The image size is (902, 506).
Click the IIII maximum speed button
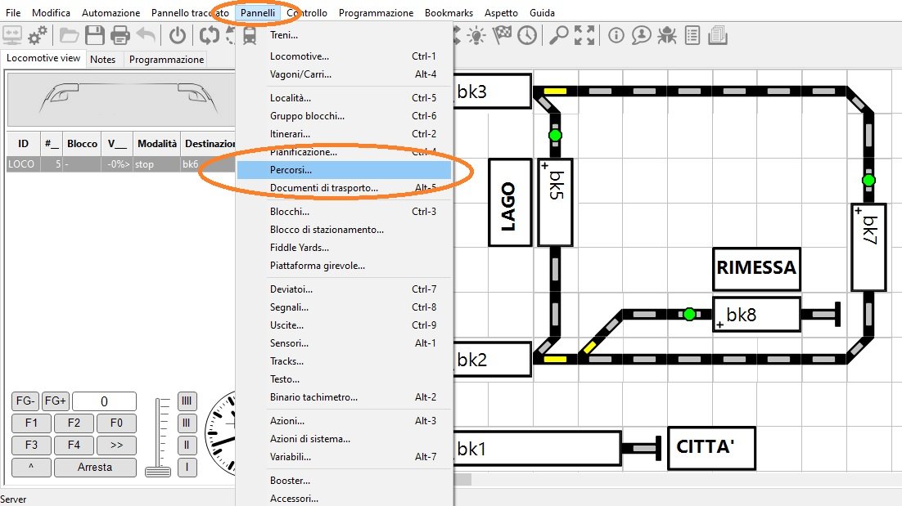187,401
